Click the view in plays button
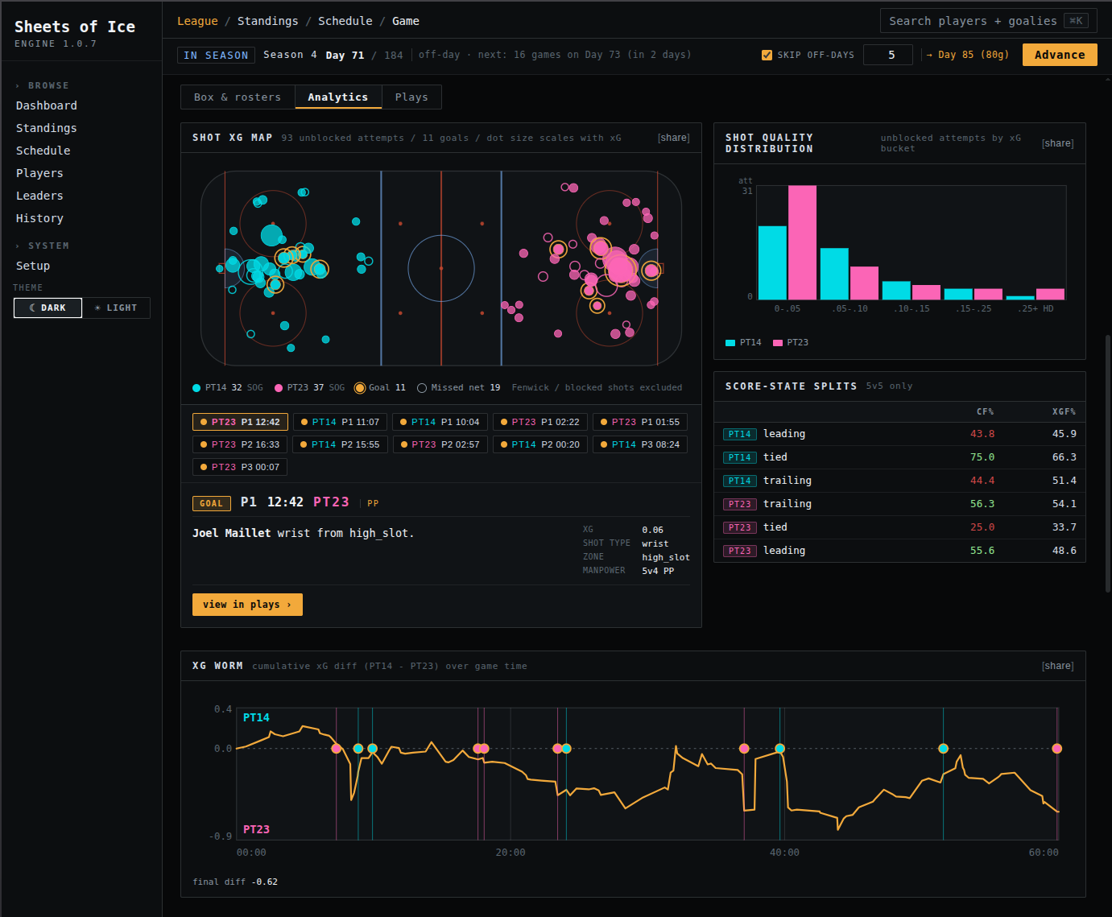Image resolution: width=1112 pixels, height=917 pixels. pyautogui.click(x=247, y=605)
